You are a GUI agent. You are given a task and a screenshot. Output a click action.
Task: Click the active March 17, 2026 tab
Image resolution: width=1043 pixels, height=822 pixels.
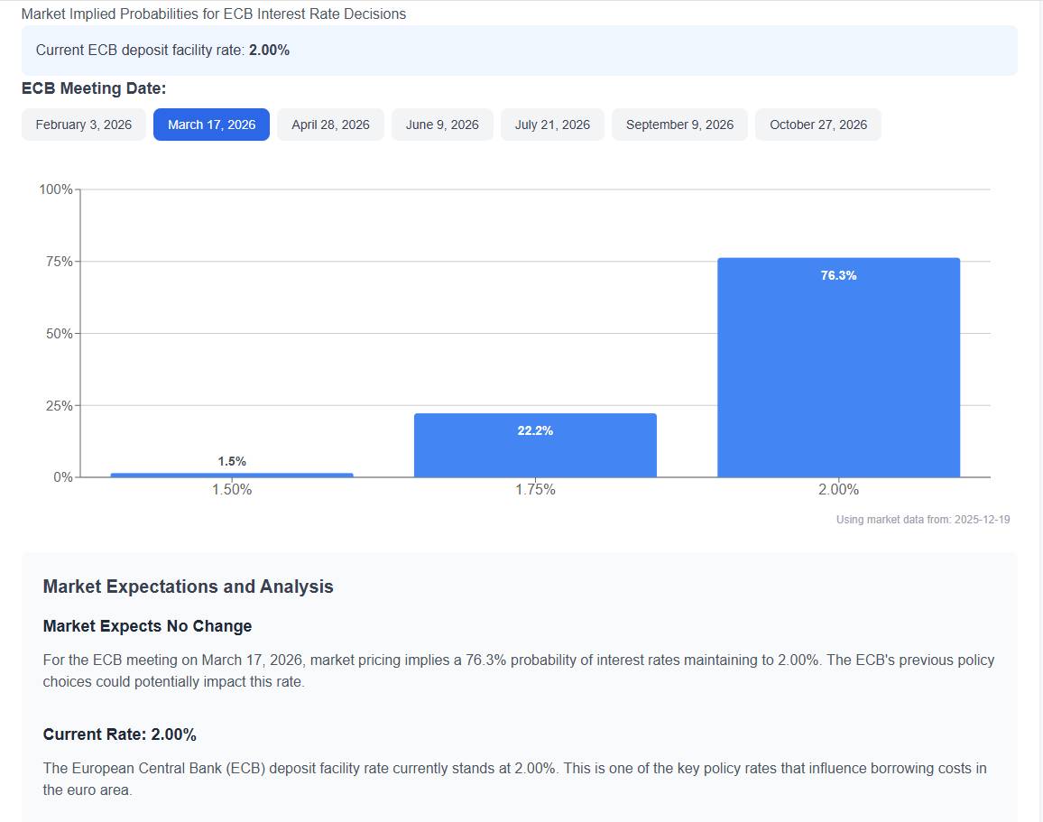pos(211,125)
